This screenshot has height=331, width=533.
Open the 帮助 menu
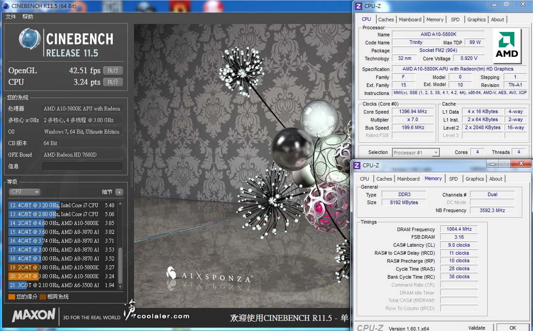28,17
